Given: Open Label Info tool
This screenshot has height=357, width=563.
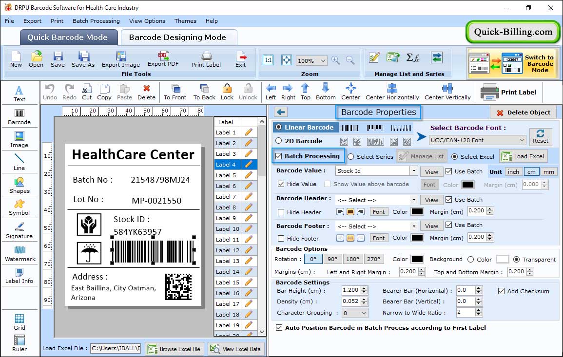Looking at the screenshot, I should 19,276.
